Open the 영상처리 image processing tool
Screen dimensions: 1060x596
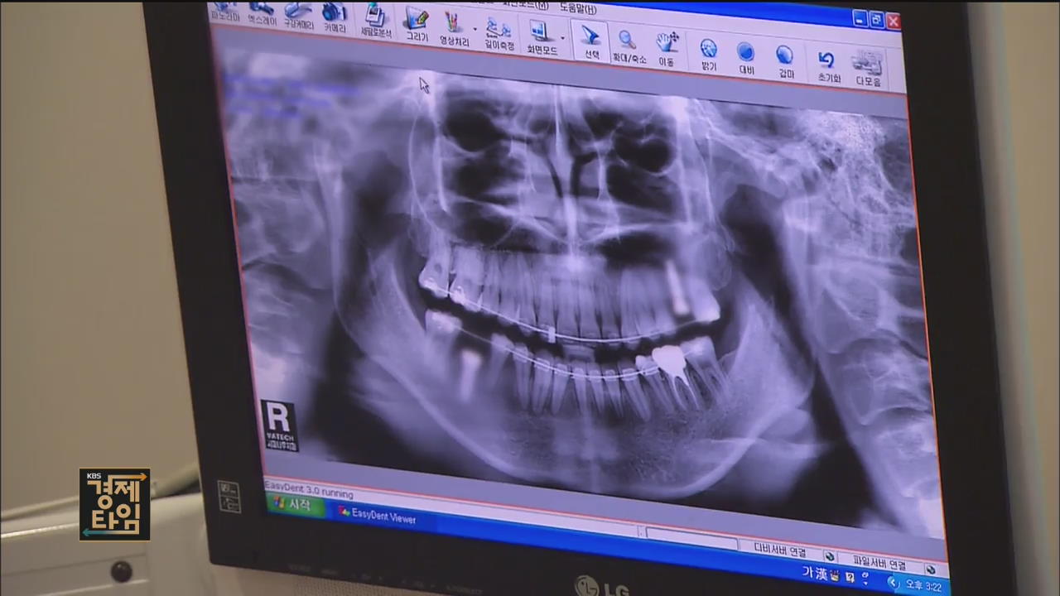454,29
